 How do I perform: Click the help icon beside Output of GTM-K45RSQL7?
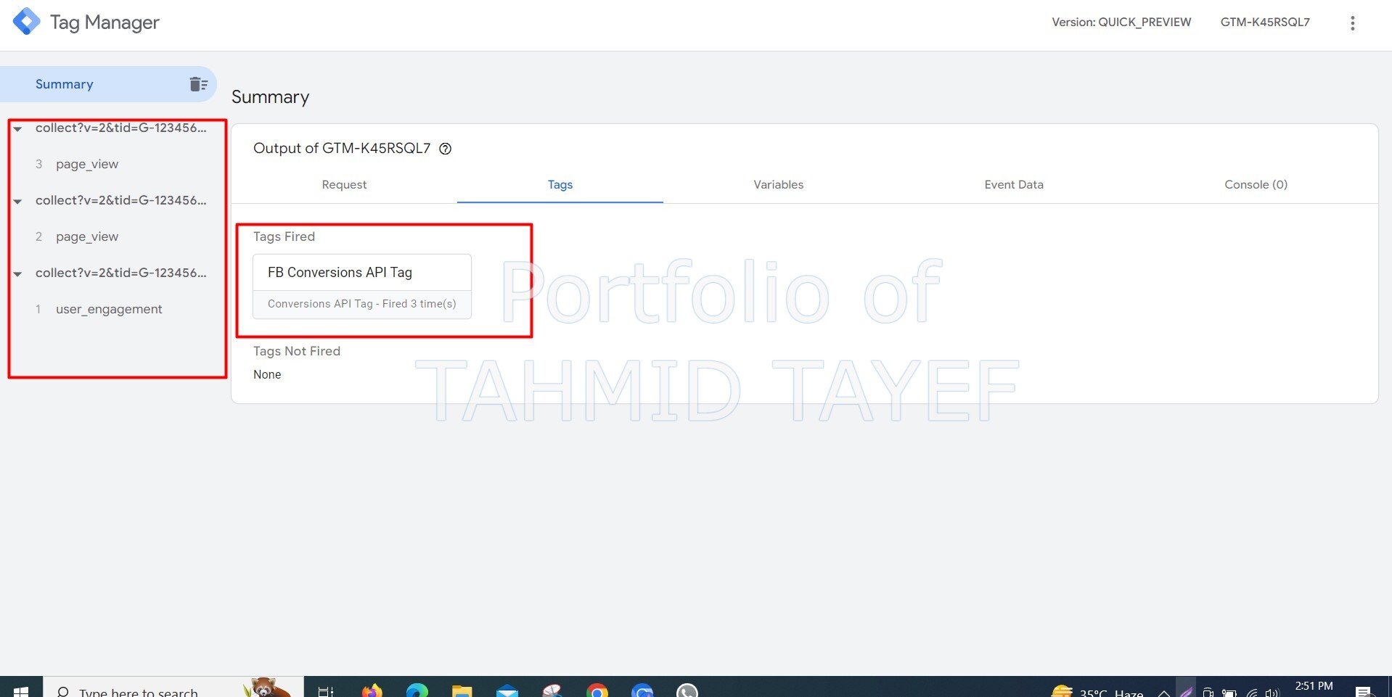coord(445,149)
